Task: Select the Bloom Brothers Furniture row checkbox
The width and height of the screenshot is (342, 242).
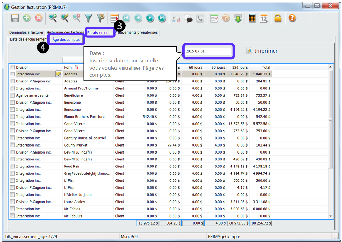Action: 12,117
